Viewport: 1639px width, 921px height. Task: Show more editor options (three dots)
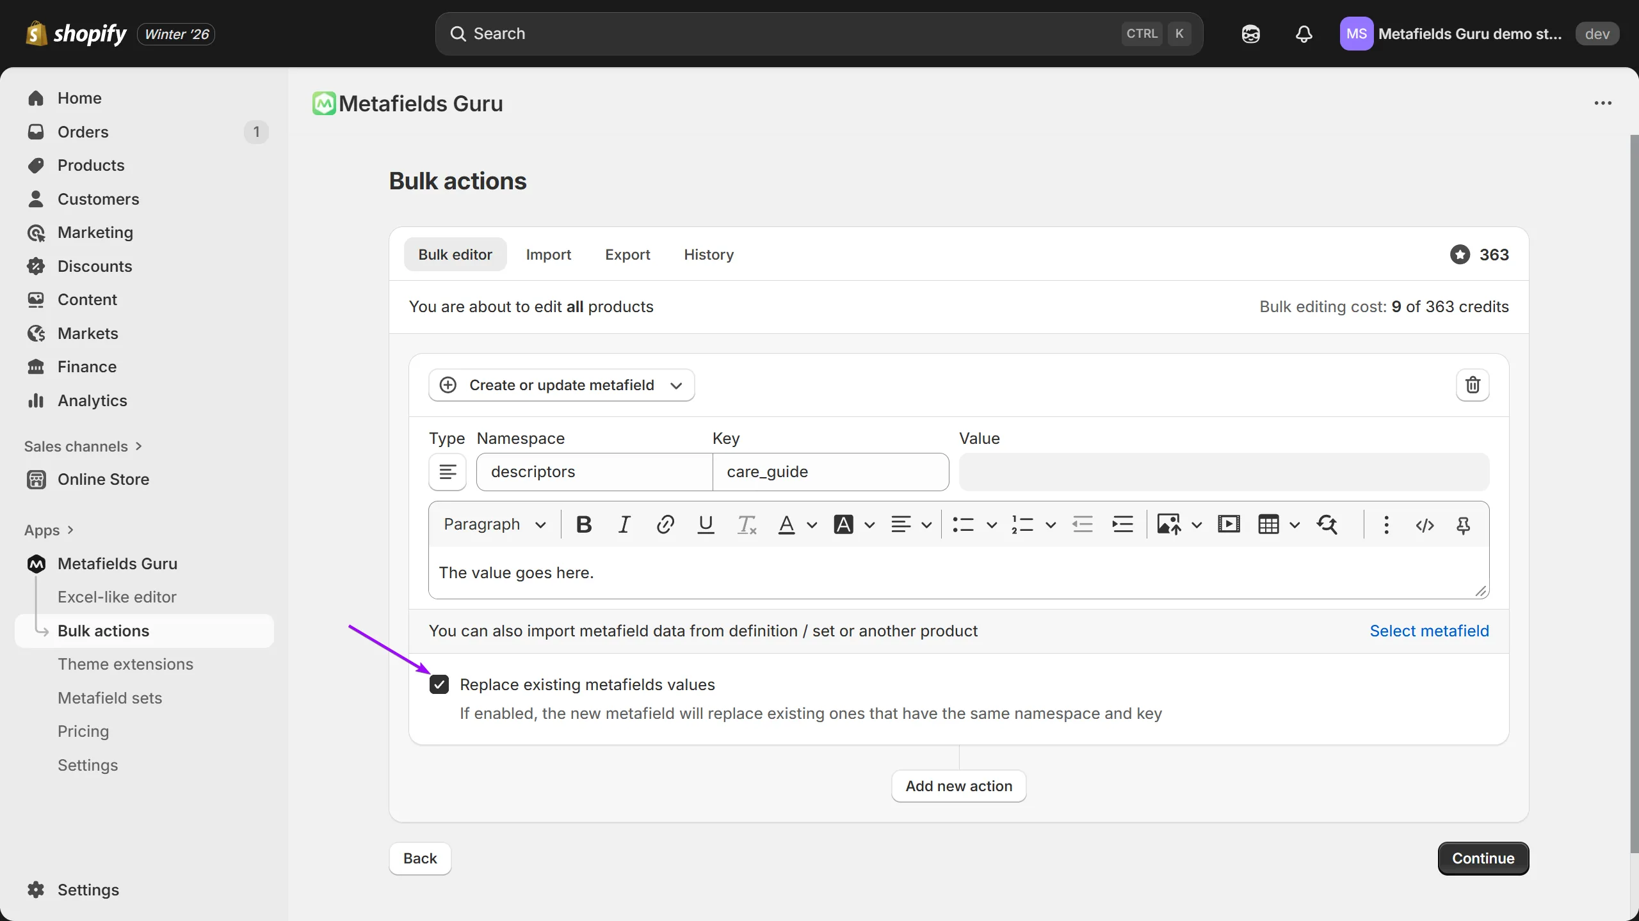pyautogui.click(x=1386, y=524)
